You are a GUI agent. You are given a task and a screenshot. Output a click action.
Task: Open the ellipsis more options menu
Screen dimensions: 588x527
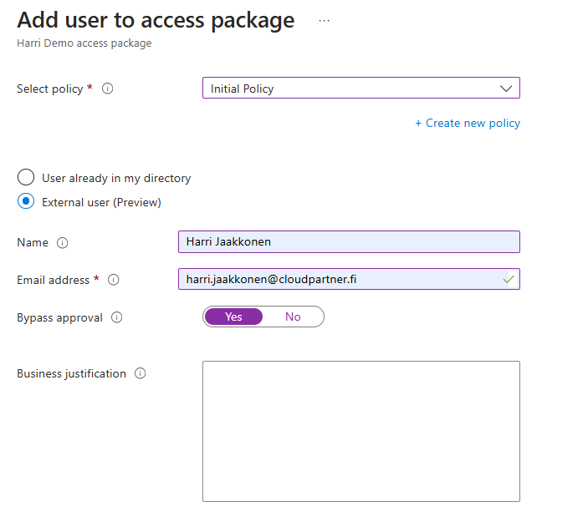[325, 21]
